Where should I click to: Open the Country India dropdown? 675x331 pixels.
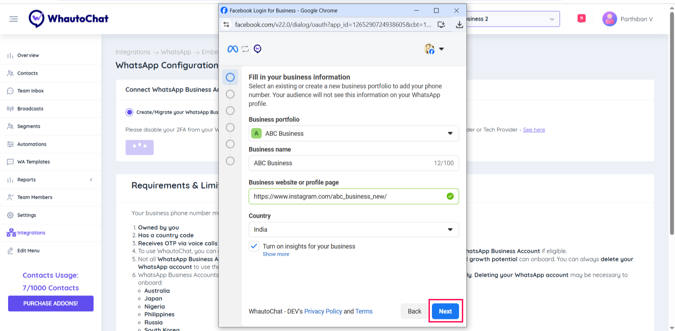click(x=354, y=229)
